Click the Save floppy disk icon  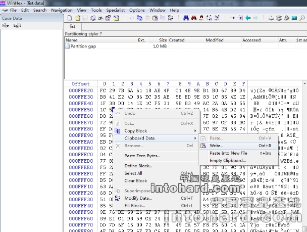[85, 18]
